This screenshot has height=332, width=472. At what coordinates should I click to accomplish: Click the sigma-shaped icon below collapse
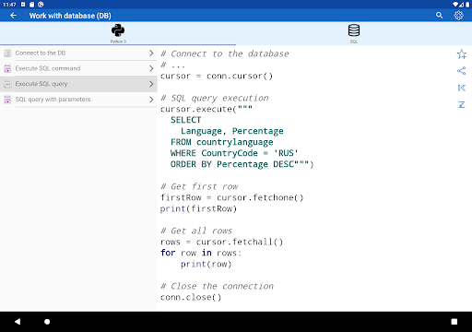pos(461,105)
